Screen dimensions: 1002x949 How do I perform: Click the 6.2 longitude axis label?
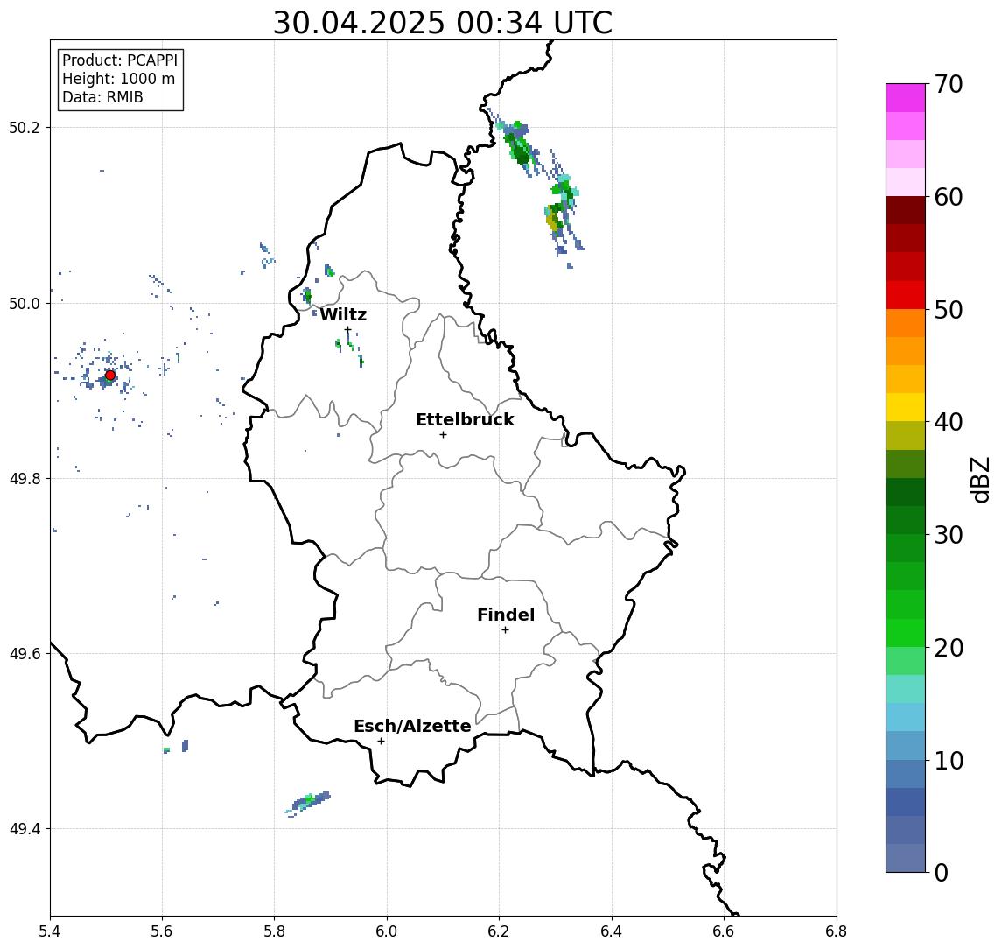499,931
